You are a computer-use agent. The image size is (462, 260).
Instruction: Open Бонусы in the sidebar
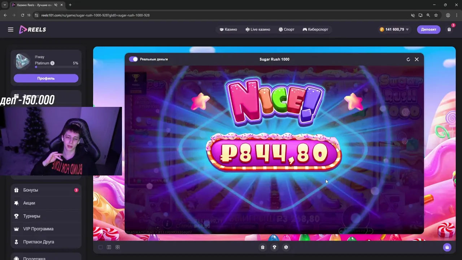46,190
